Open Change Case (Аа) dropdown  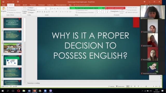[x=53, y=12]
